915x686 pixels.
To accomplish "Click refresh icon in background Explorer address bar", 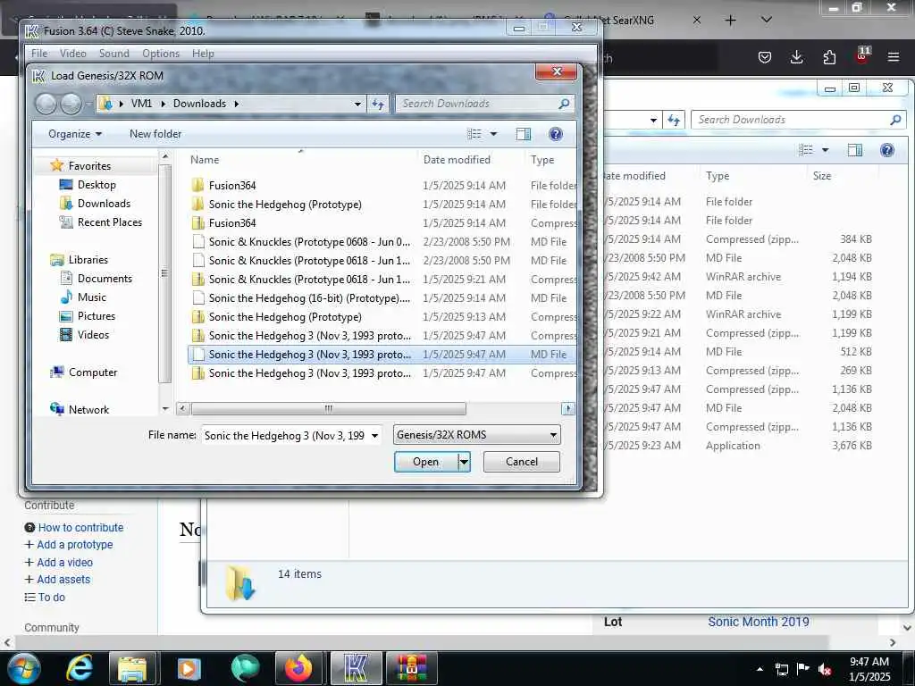I will (674, 121).
